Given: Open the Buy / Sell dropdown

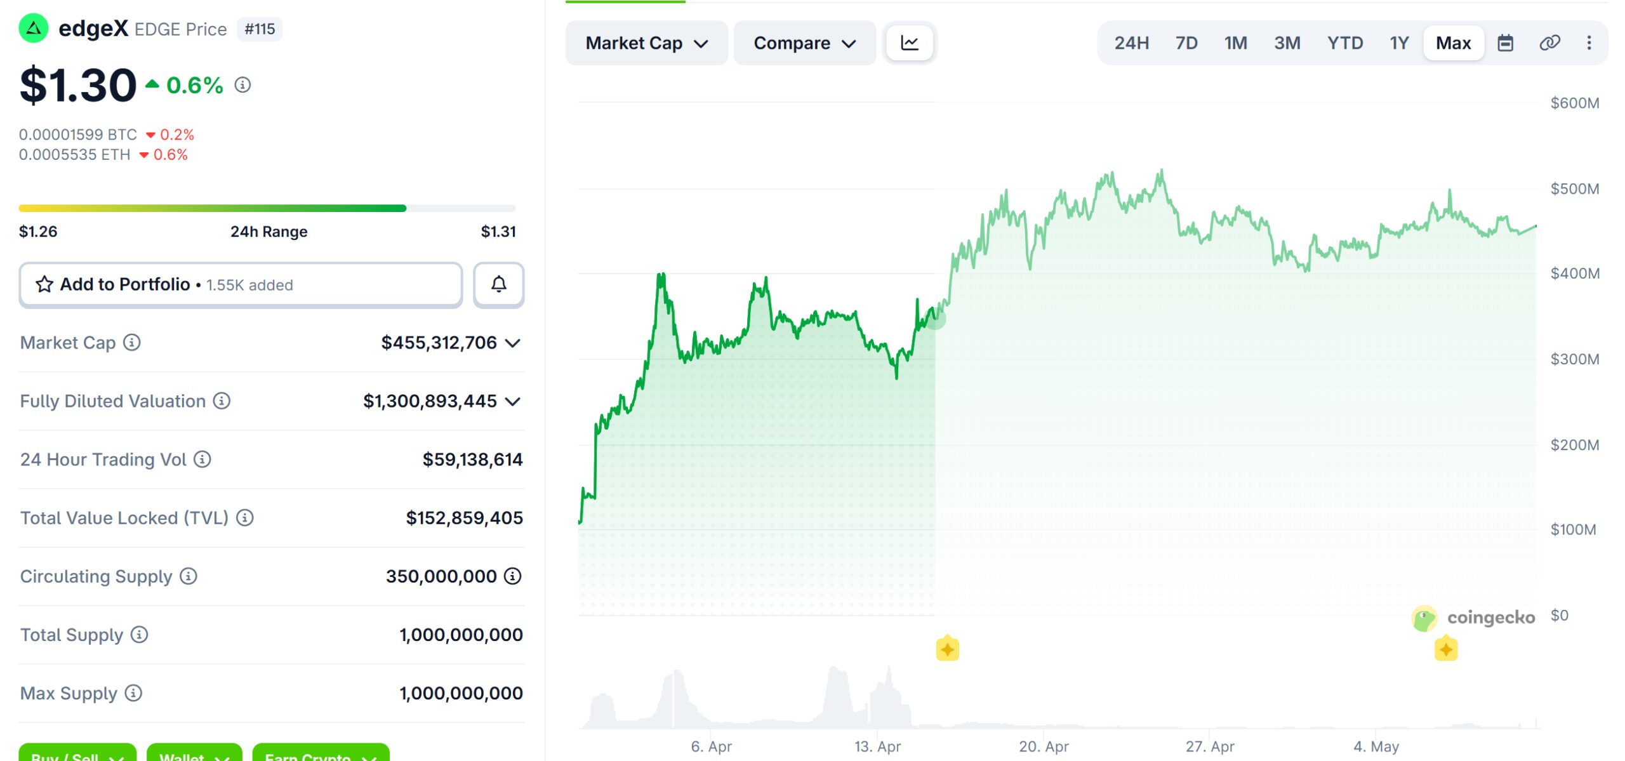Looking at the screenshot, I should pos(77,753).
